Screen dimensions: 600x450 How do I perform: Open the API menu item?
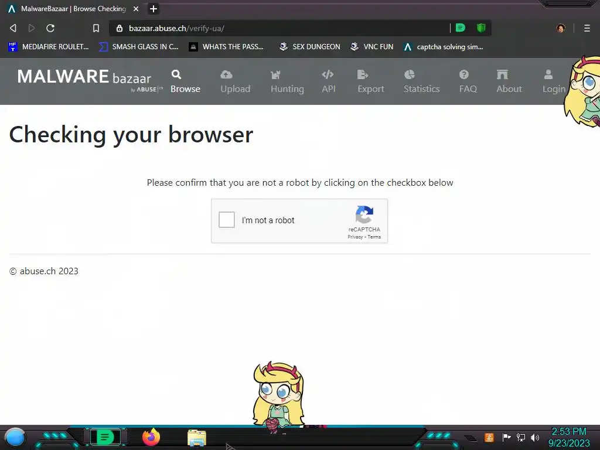click(x=328, y=81)
